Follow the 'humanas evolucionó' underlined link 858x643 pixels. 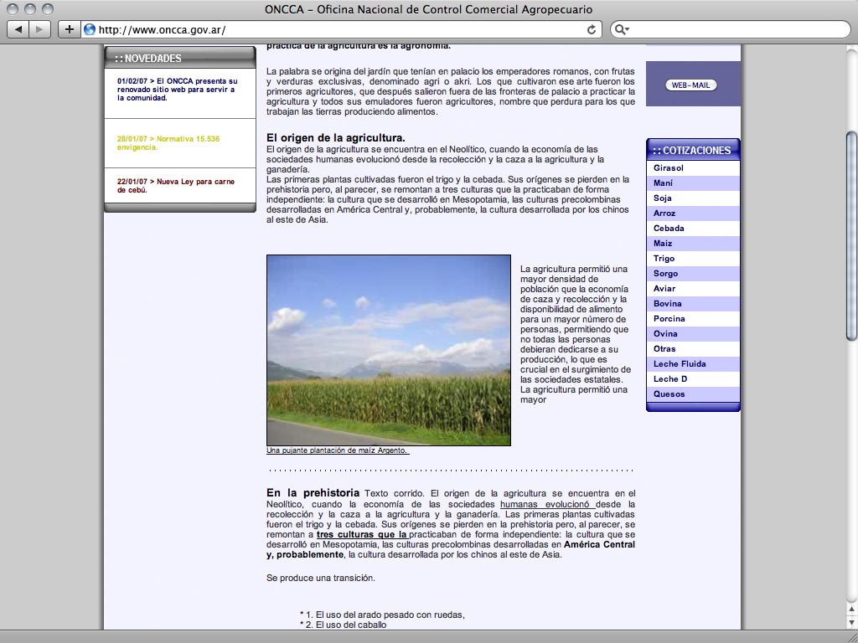(x=547, y=504)
